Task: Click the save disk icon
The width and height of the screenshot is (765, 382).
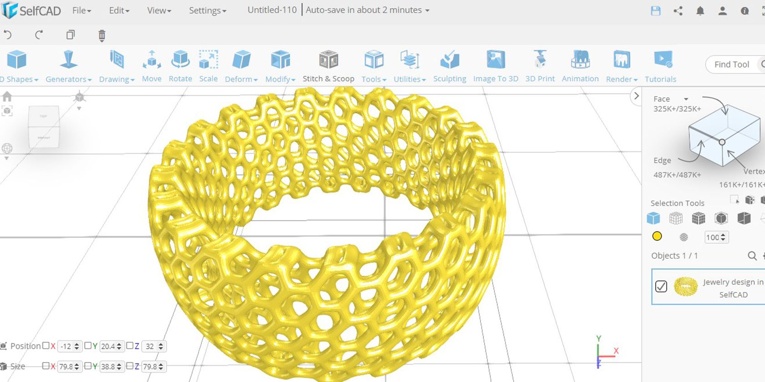Action: tap(656, 11)
